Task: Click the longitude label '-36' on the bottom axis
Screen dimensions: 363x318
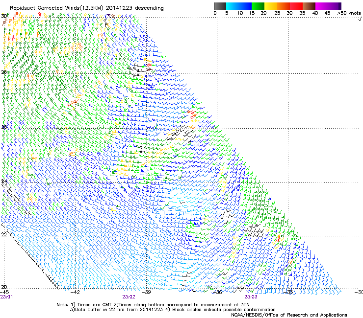Action: pyautogui.click(x=217, y=292)
